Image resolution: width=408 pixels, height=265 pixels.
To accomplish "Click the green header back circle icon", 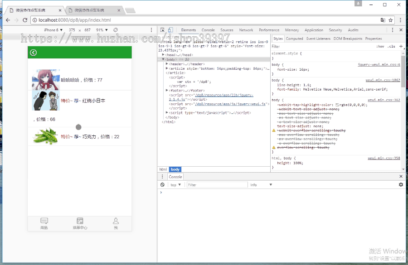I will point(33,53).
